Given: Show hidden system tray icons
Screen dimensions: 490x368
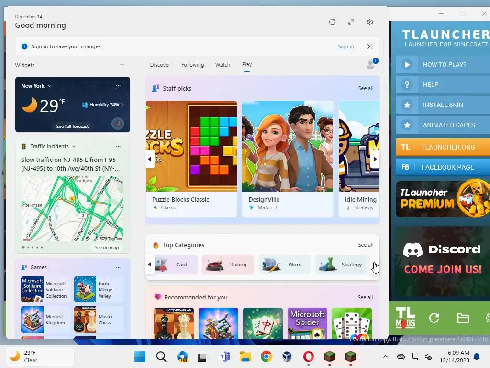Looking at the screenshot, I should [386, 356].
